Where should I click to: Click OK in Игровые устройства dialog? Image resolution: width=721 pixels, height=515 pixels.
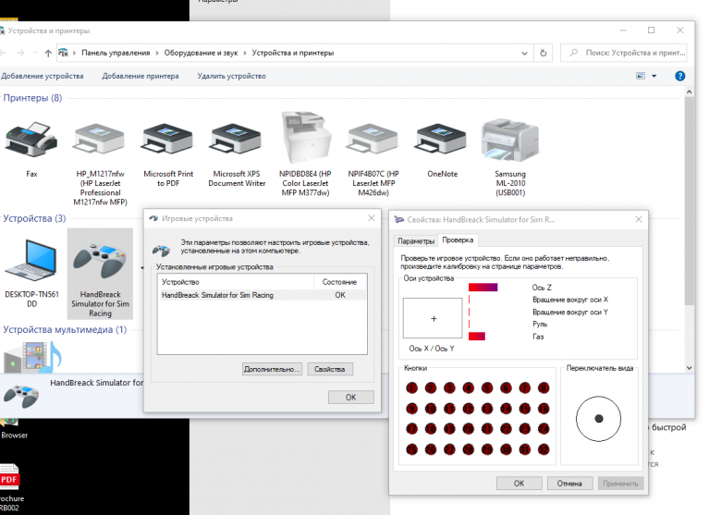351,398
